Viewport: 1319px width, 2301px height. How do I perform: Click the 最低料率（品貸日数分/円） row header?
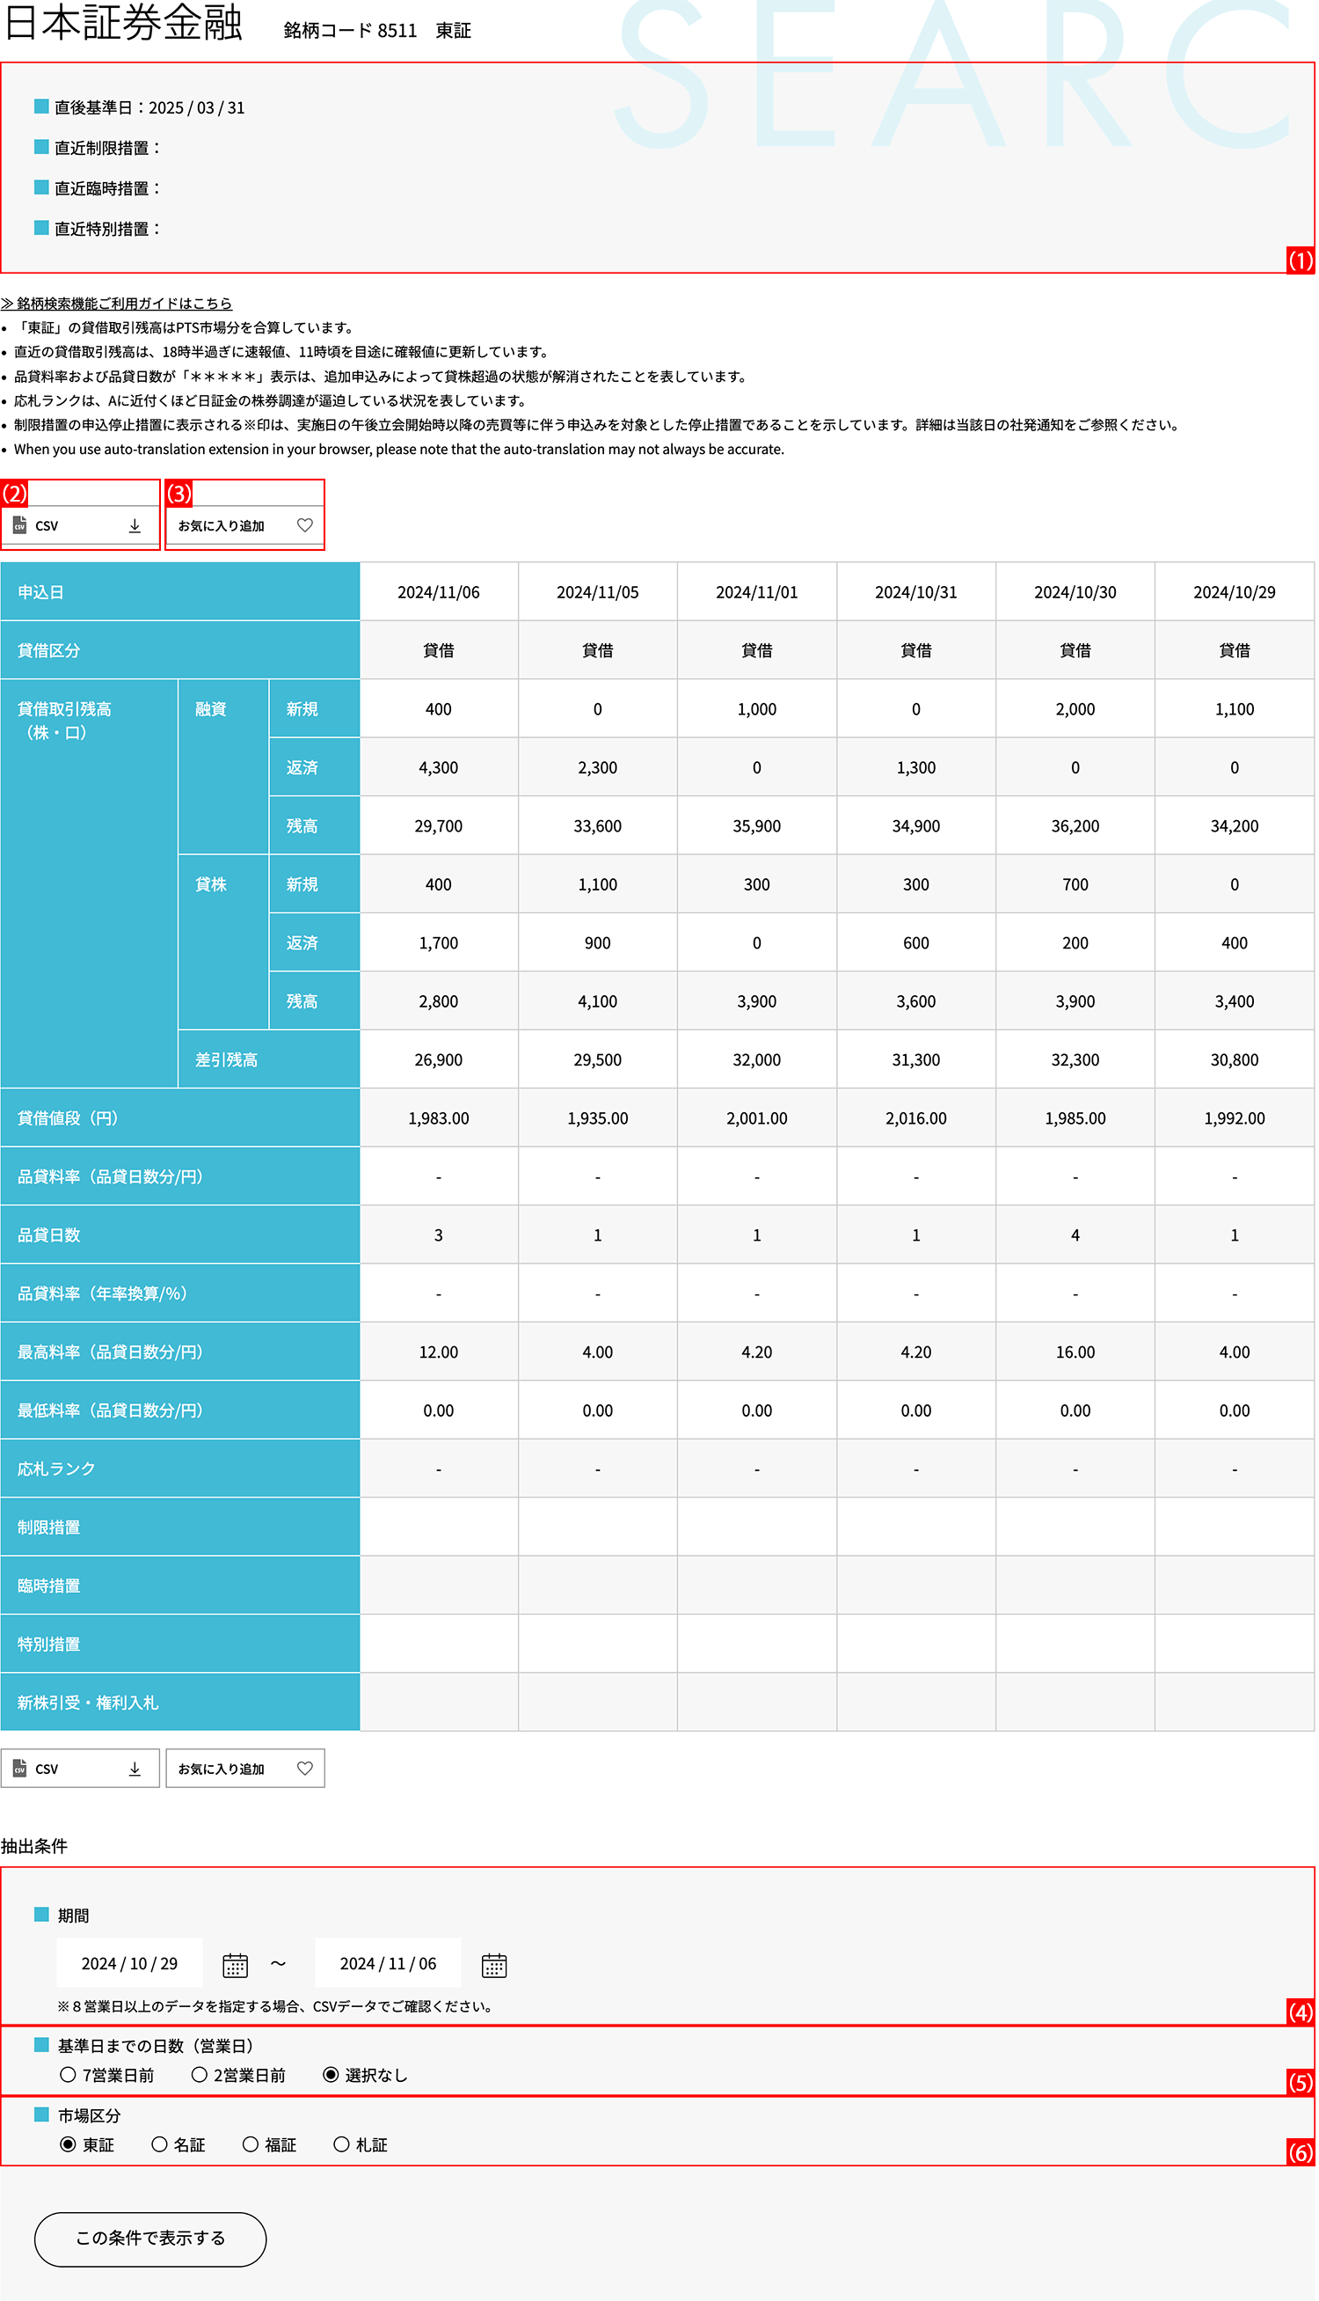click(180, 1411)
